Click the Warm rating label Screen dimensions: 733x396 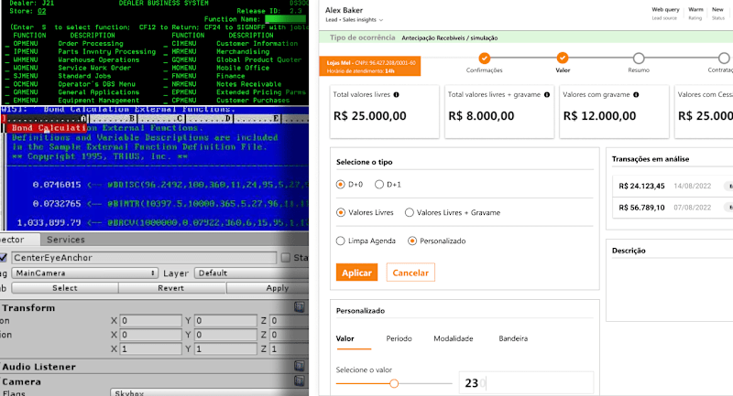(695, 10)
